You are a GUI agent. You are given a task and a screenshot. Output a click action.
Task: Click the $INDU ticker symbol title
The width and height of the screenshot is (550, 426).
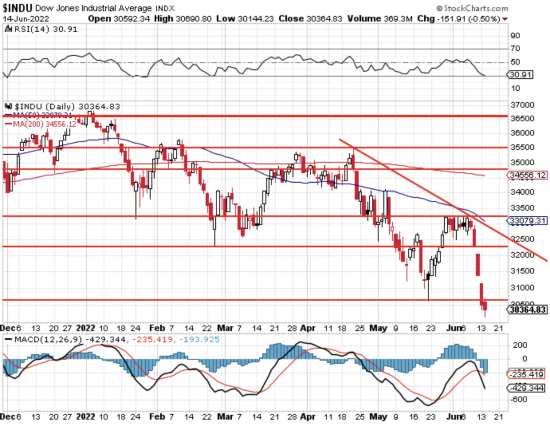(17, 8)
